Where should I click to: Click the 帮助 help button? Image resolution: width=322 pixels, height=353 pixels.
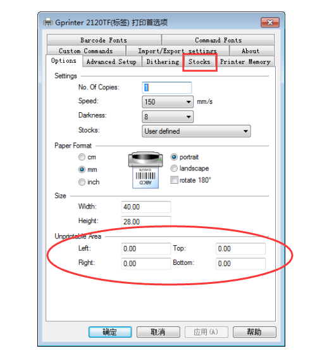(254, 332)
